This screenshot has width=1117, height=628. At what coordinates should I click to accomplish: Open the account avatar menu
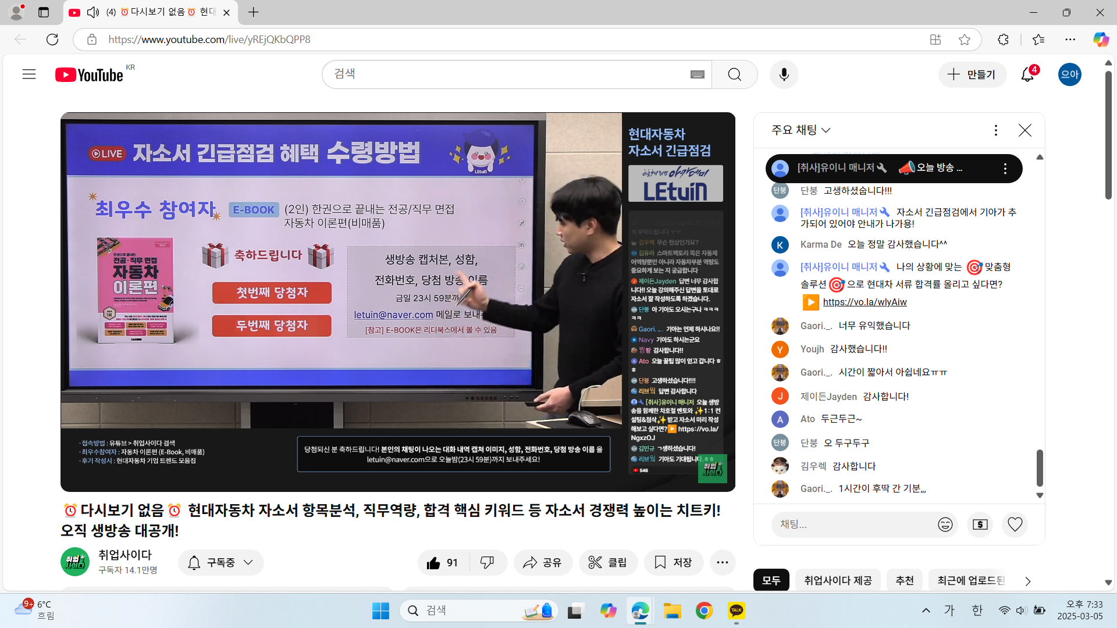click(1070, 74)
